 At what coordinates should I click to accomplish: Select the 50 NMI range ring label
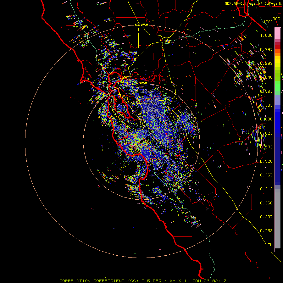141,83
